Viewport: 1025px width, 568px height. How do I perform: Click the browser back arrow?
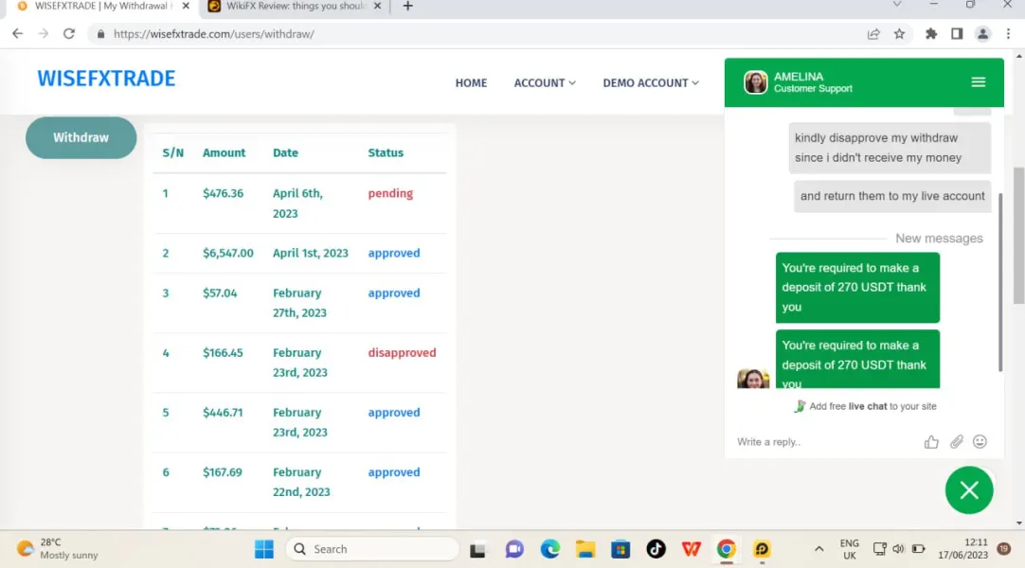pyautogui.click(x=18, y=34)
